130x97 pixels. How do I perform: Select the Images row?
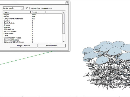(x=33, y=27)
